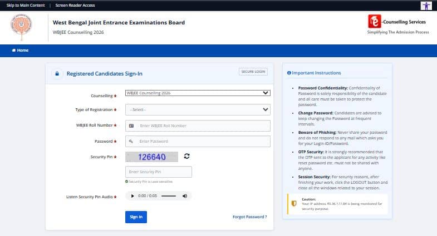Screen dimensions: 437x236
Task: Click the WBJEE Board emblem logo
Action: [21, 27]
